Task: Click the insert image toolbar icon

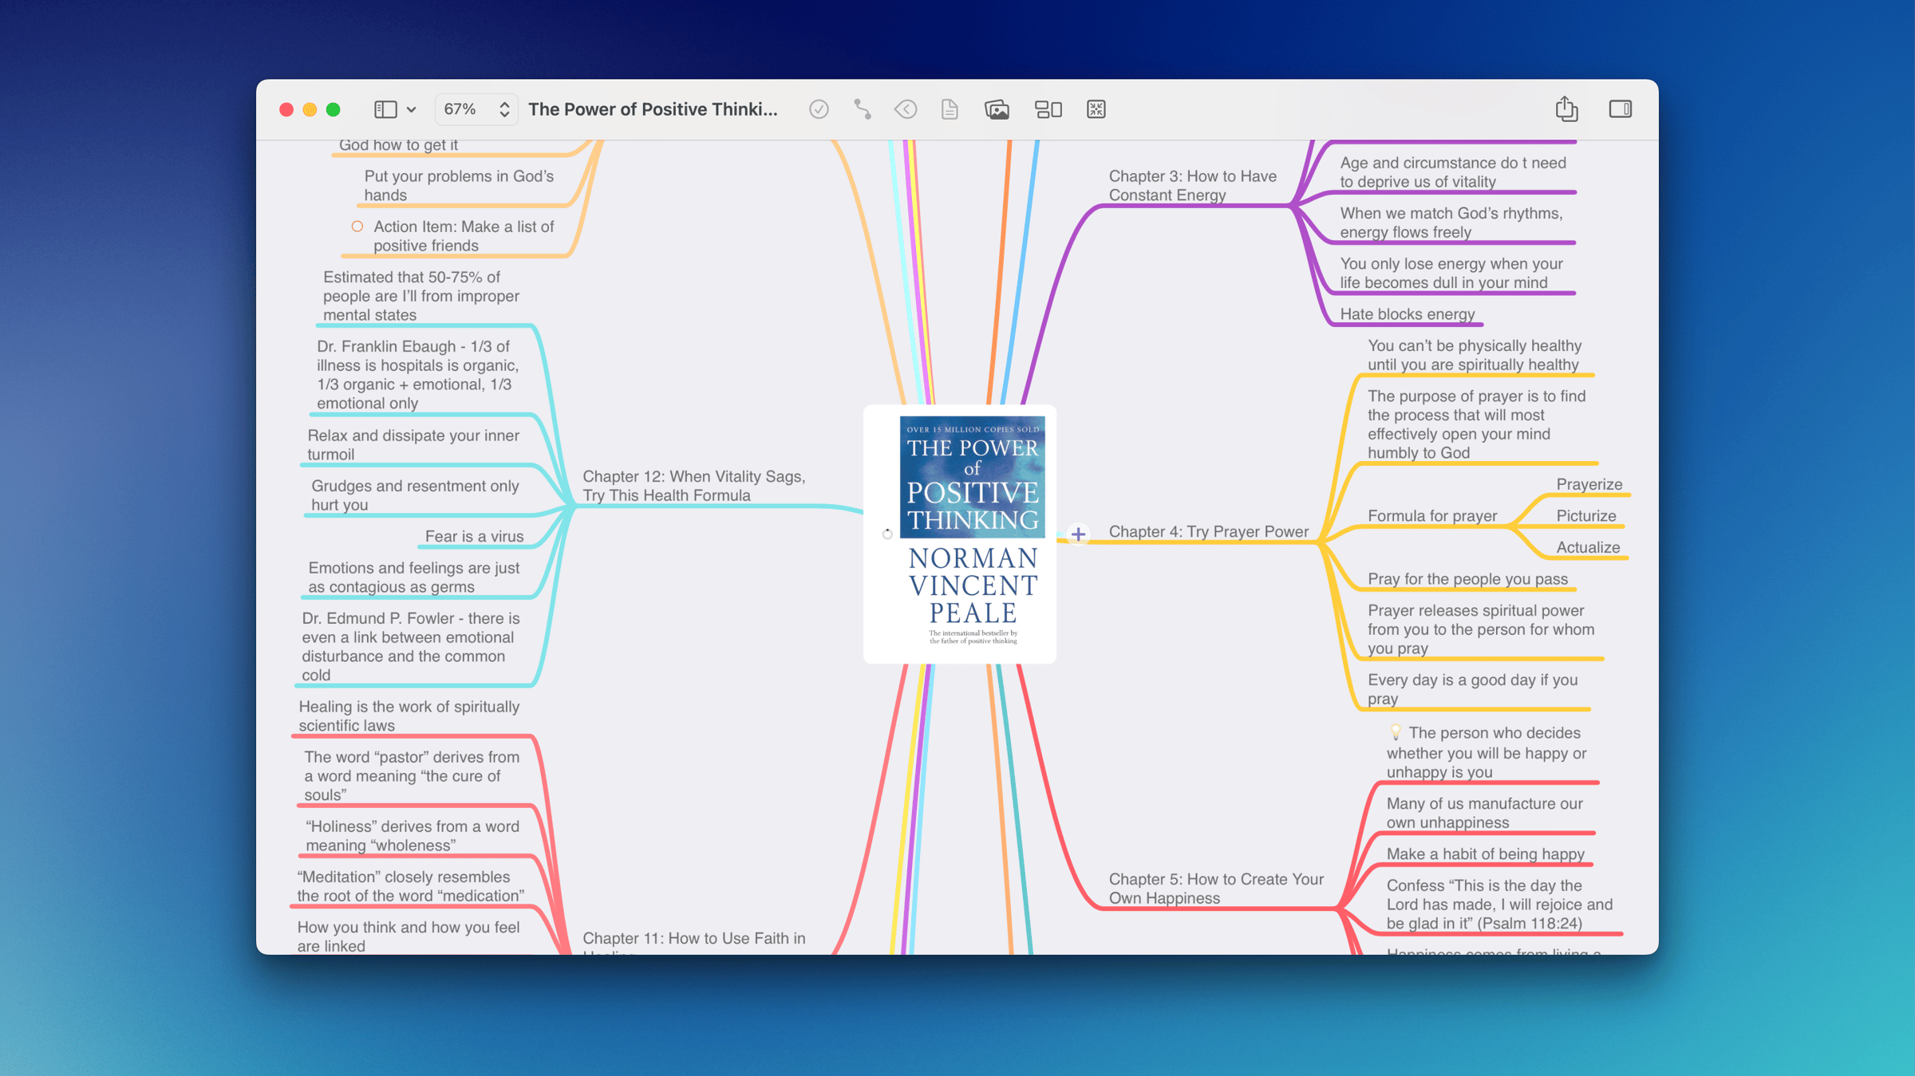Action: [x=997, y=109]
